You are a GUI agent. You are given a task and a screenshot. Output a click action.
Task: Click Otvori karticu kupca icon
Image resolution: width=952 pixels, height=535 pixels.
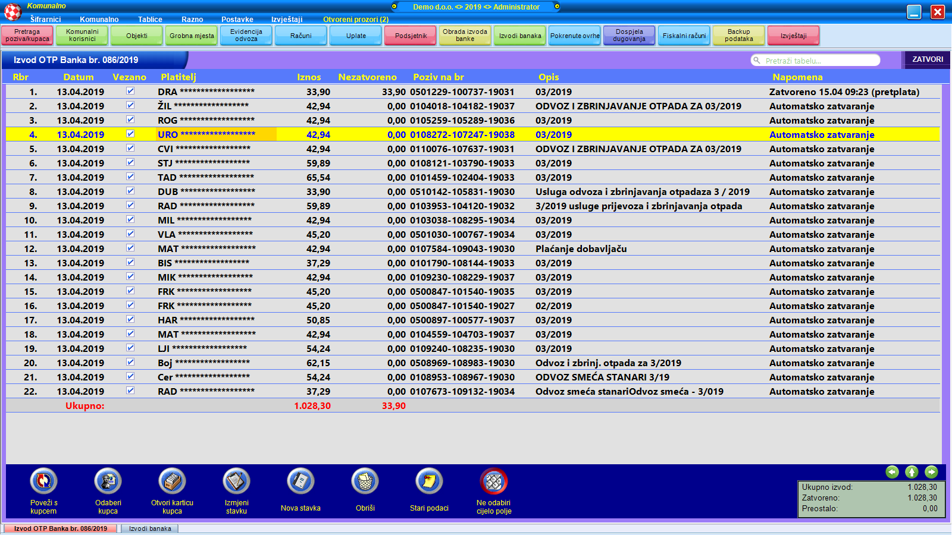[172, 481]
